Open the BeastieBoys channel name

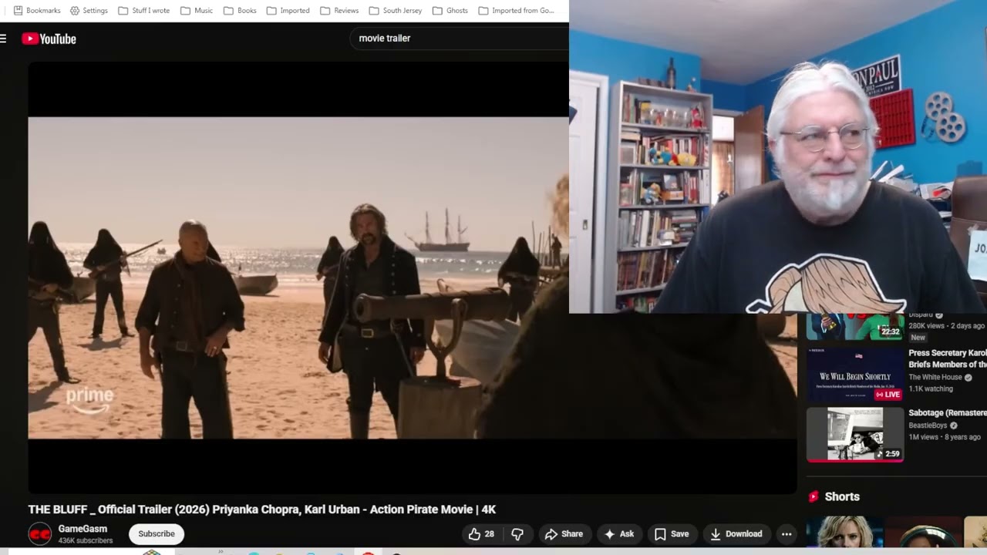pyautogui.click(x=928, y=425)
